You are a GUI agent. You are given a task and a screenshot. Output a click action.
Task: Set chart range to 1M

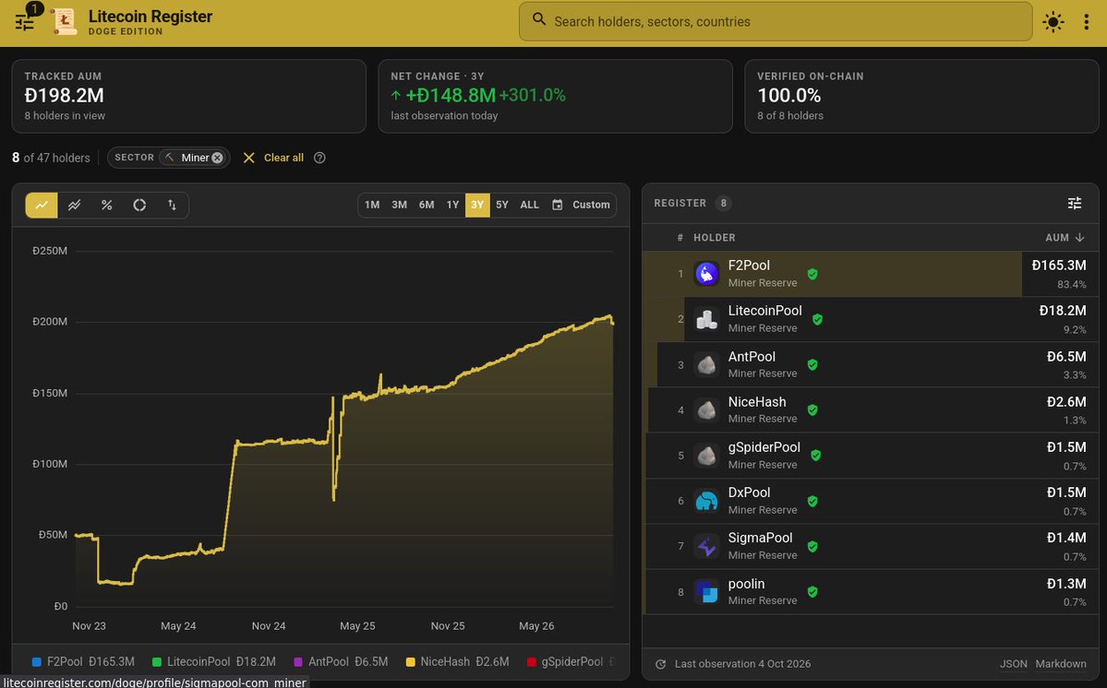[372, 205]
